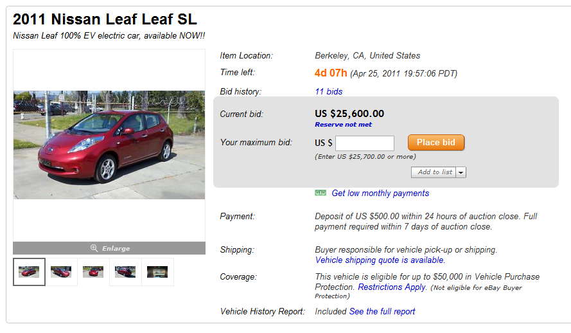
Task: Follow the Get low monthly payments link
Action: (380, 193)
